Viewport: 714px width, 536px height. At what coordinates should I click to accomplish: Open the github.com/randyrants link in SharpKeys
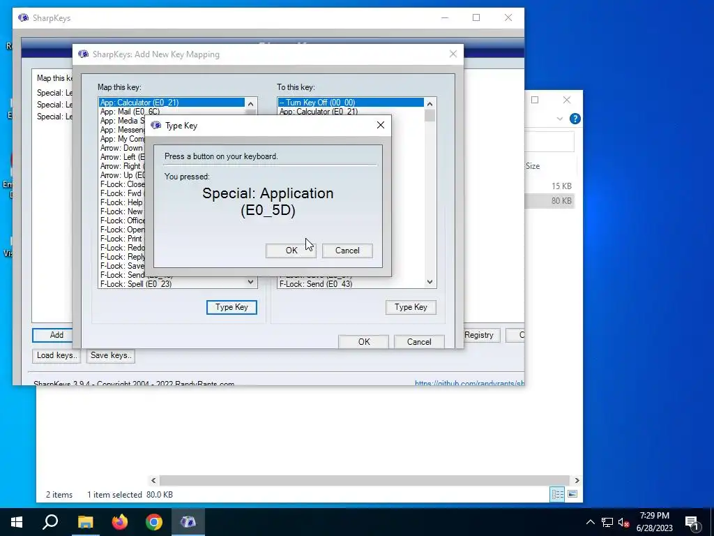click(x=469, y=383)
